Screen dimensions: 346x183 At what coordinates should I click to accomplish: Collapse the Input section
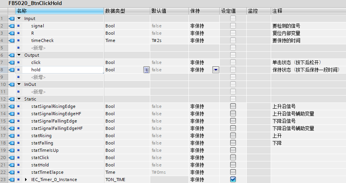(19, 18)
